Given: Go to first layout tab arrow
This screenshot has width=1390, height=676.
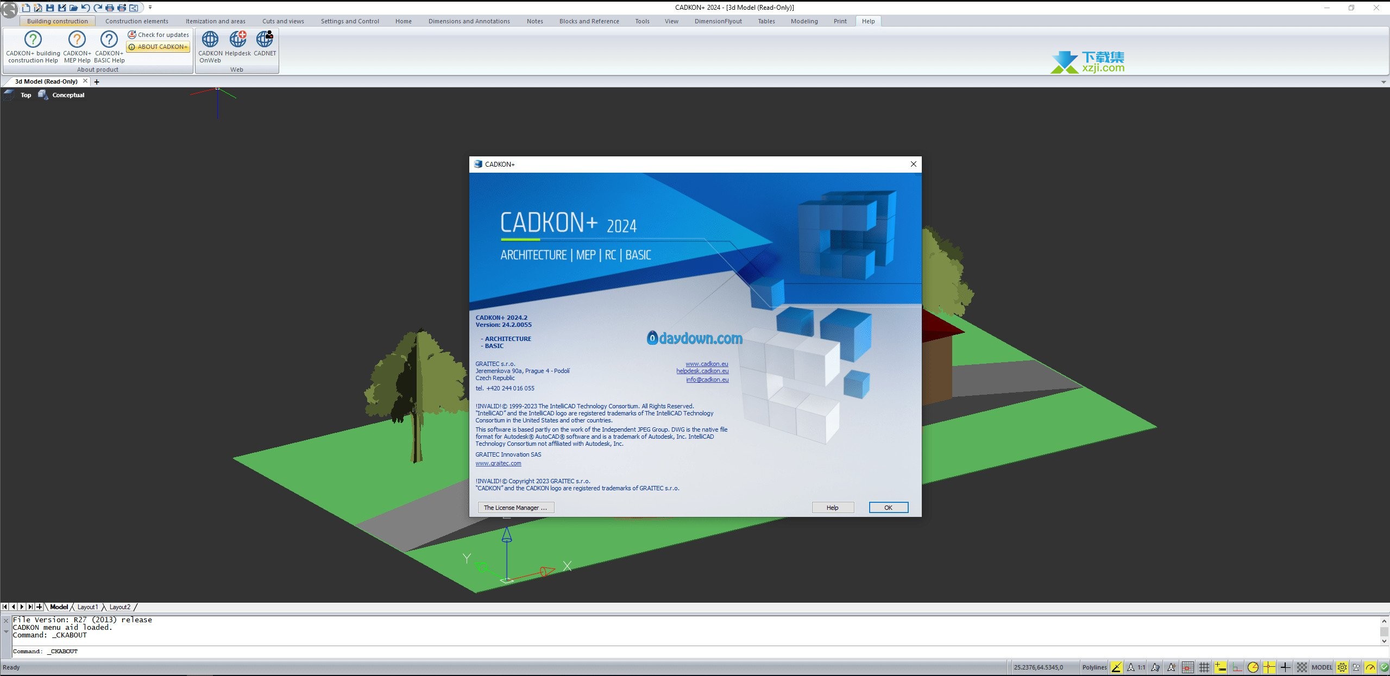Looking at the screenshot, I should click(x=5, y=607).
